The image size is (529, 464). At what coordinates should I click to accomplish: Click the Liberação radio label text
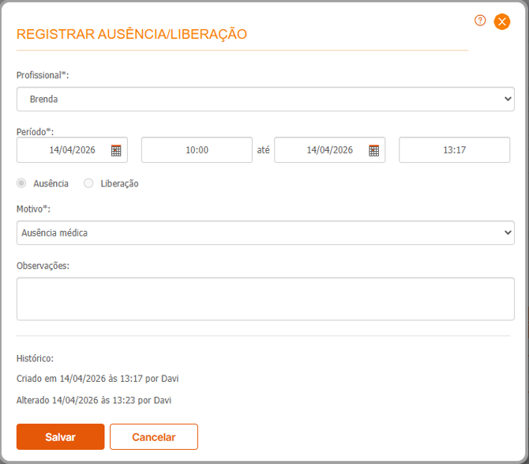pyautogui.click(x=119, y=183)
